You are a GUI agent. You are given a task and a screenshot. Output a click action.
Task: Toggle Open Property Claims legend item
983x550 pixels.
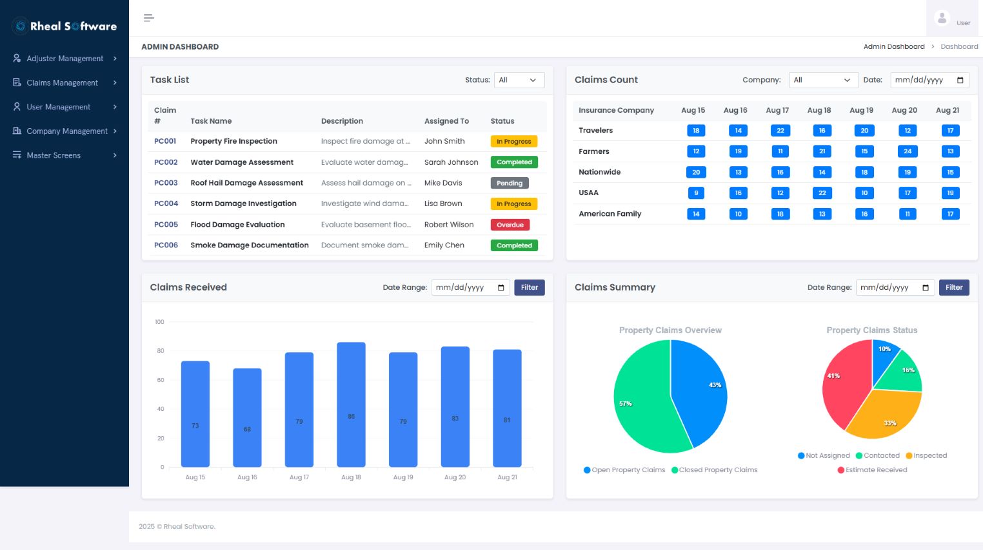tap(624, 470)
